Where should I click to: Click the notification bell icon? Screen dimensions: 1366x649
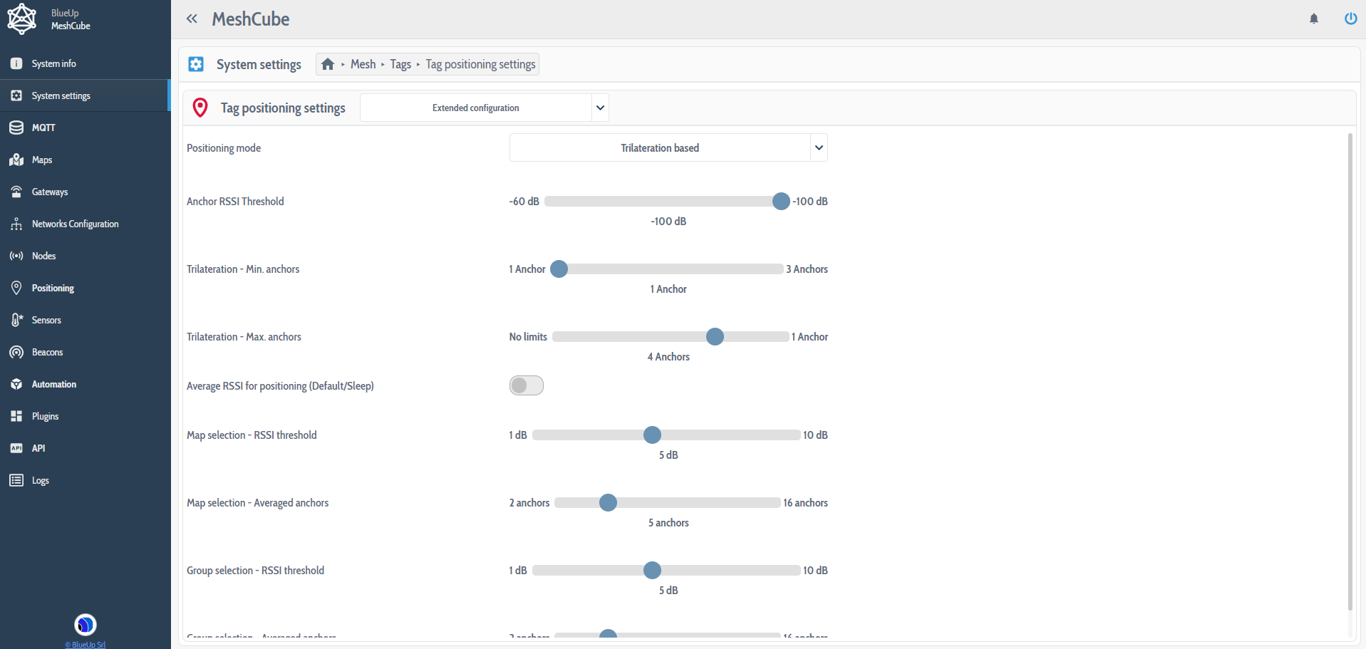point(1314,19)
